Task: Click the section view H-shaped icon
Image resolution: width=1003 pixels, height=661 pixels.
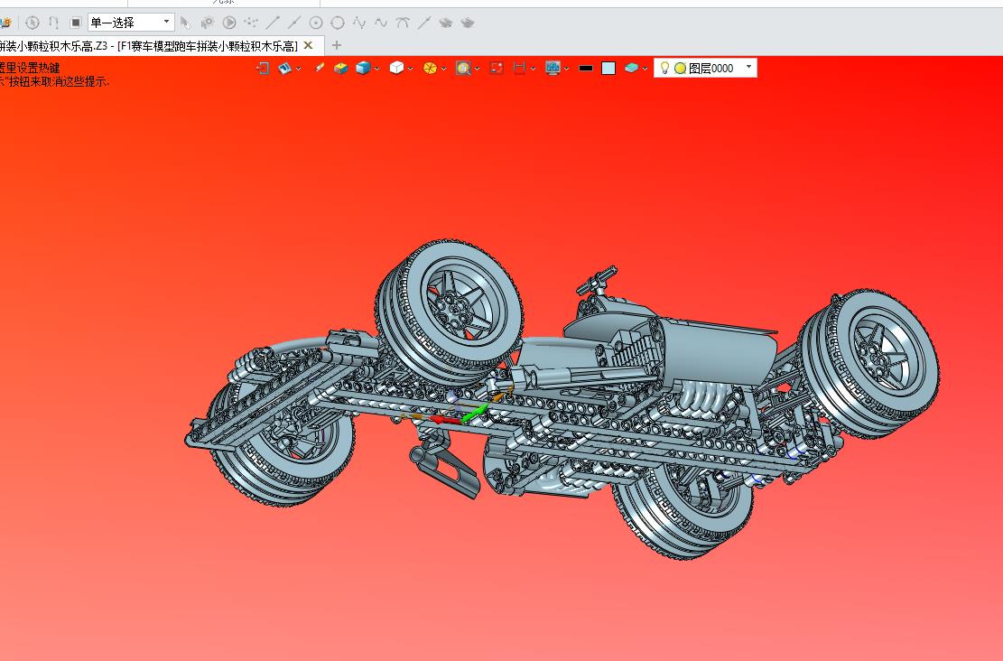Action: pyautogui.click(x=519, y=68)
